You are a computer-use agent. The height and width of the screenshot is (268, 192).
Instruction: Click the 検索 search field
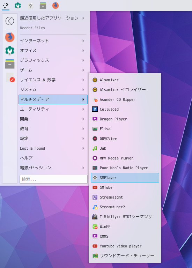pos(53,179)
